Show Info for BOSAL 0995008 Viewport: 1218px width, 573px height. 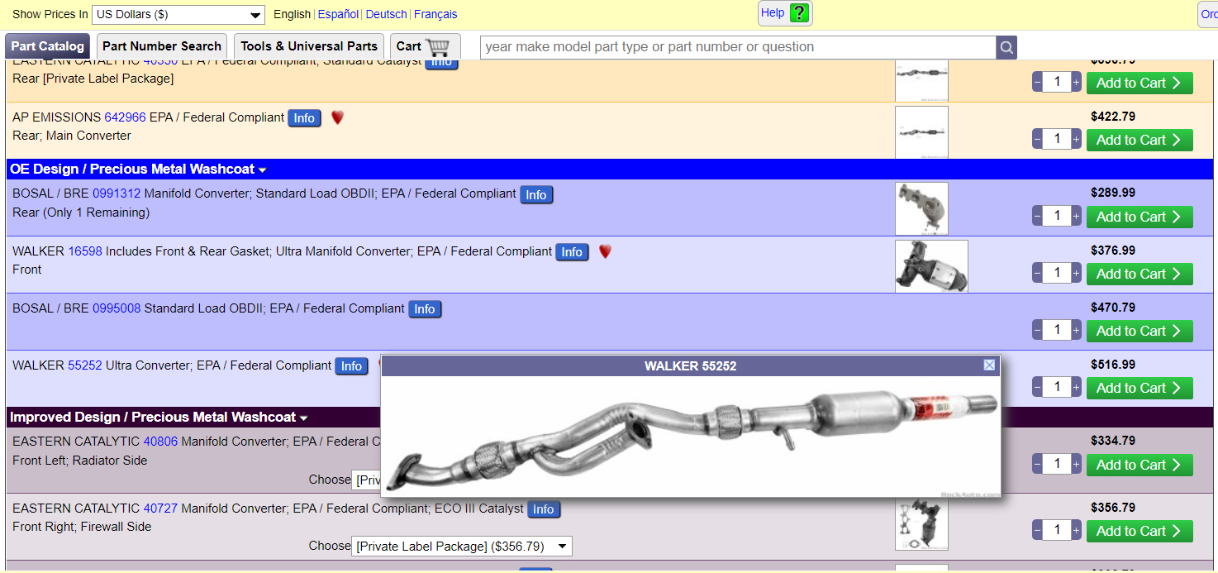pyautogui.click(x=425, y=309)
